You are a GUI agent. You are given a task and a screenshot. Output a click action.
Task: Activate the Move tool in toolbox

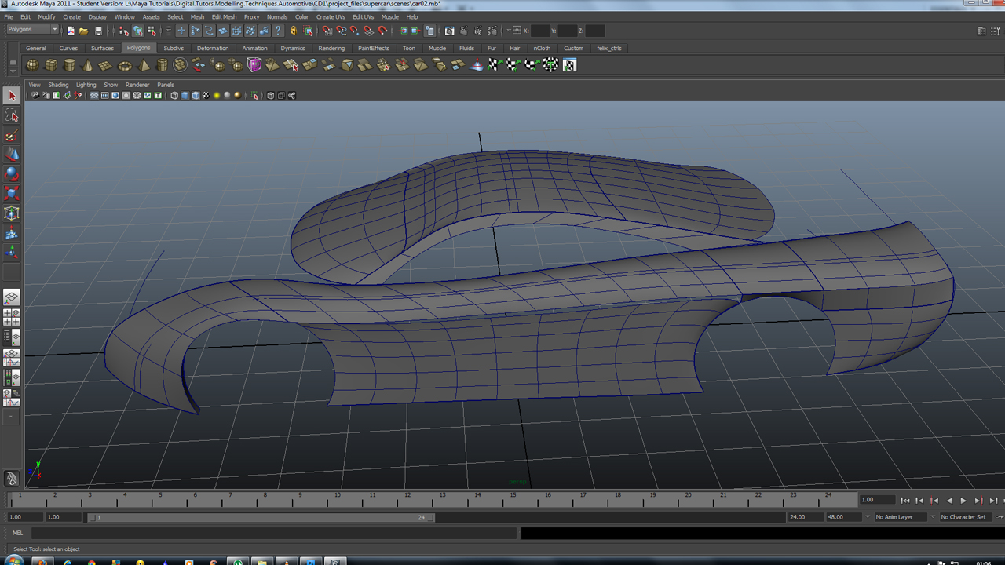pyautogui.click(x=12, y=155)
